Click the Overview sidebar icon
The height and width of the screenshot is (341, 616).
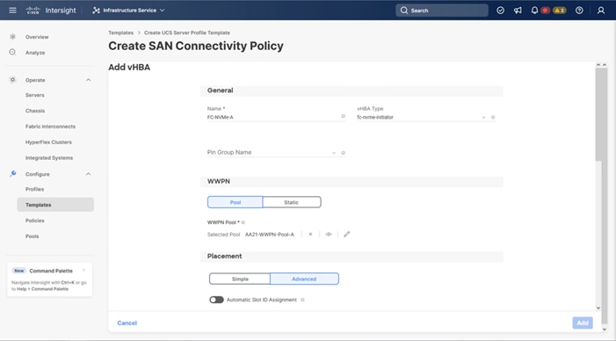coord(12,37)
